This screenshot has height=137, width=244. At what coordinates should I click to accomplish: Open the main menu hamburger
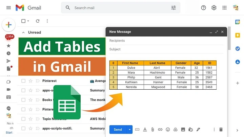(8, 7)
